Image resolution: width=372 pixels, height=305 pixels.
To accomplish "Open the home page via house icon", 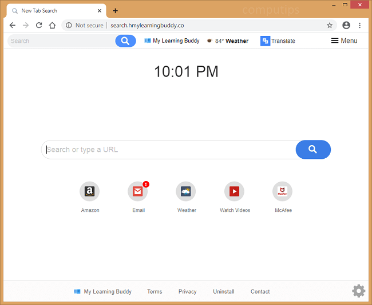I will (52, 25).
